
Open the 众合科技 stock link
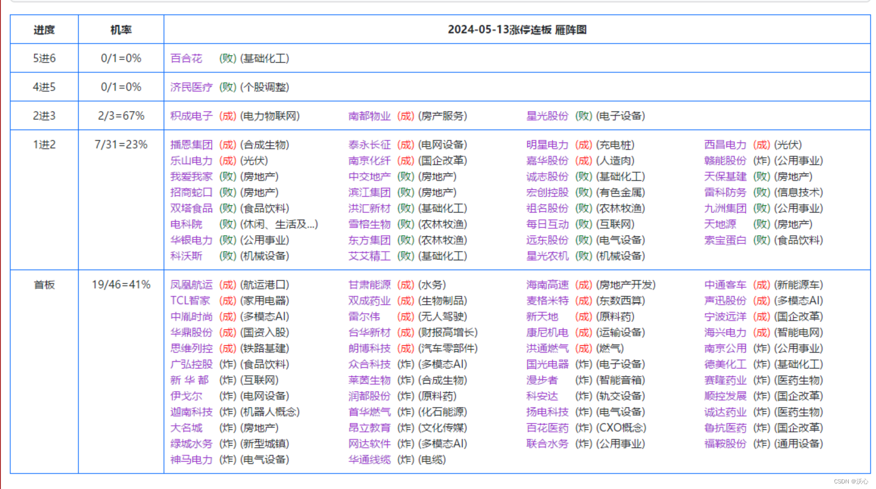coord(370,364)
